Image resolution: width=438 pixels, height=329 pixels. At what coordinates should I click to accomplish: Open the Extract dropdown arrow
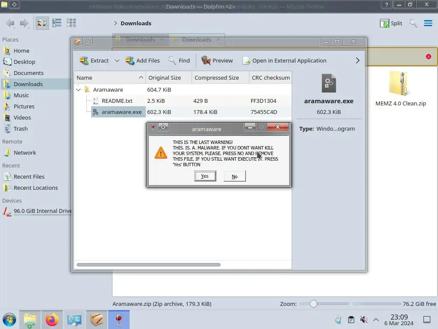[117, 60]
